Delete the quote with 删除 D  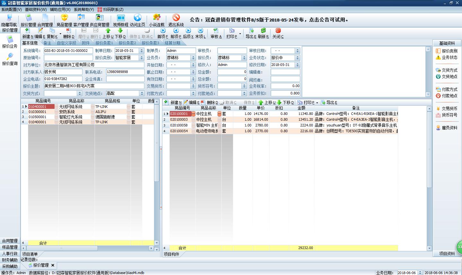pyautogui.click(x=69, y=33)
